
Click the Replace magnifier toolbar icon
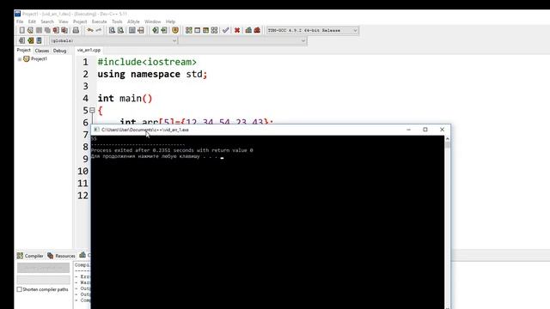point(120,31)
